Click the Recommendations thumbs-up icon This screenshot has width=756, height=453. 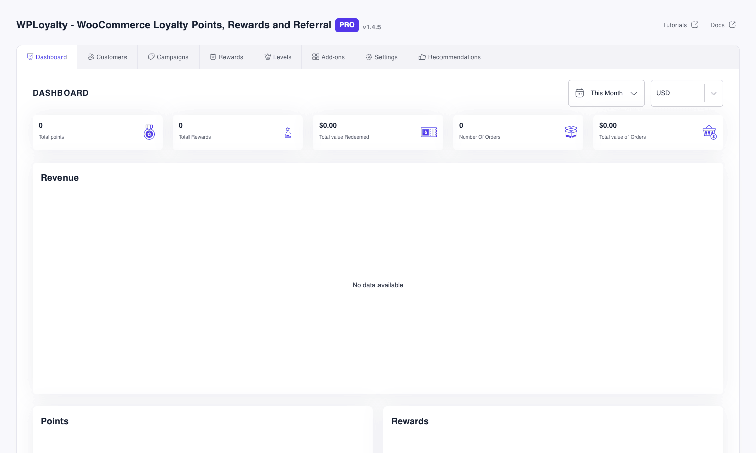tap(422, 57)
